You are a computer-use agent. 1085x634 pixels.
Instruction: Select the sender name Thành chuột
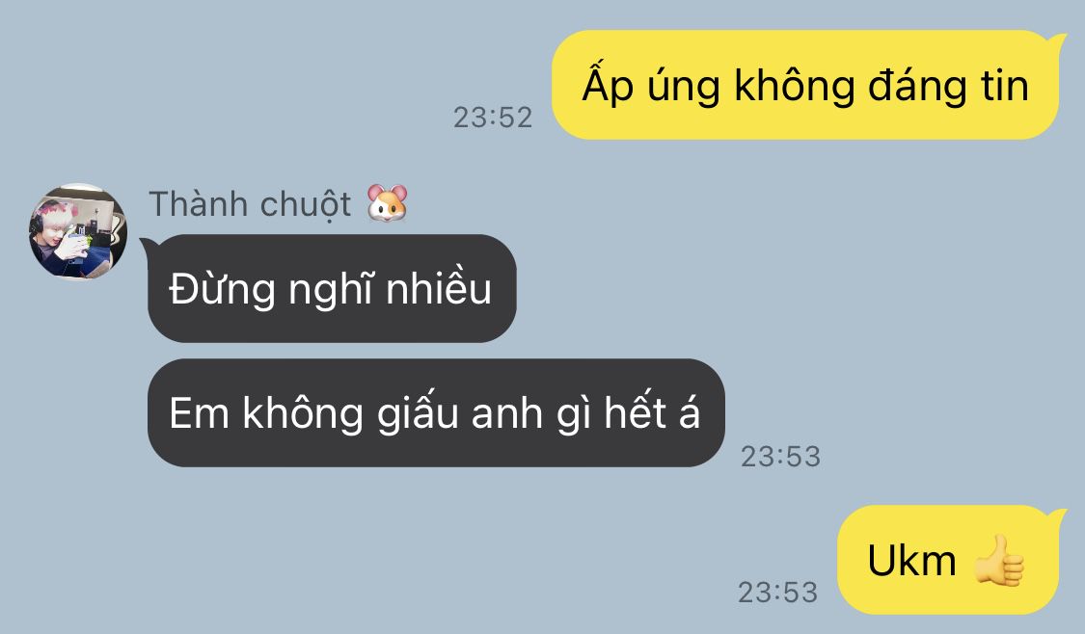(251, 204)
